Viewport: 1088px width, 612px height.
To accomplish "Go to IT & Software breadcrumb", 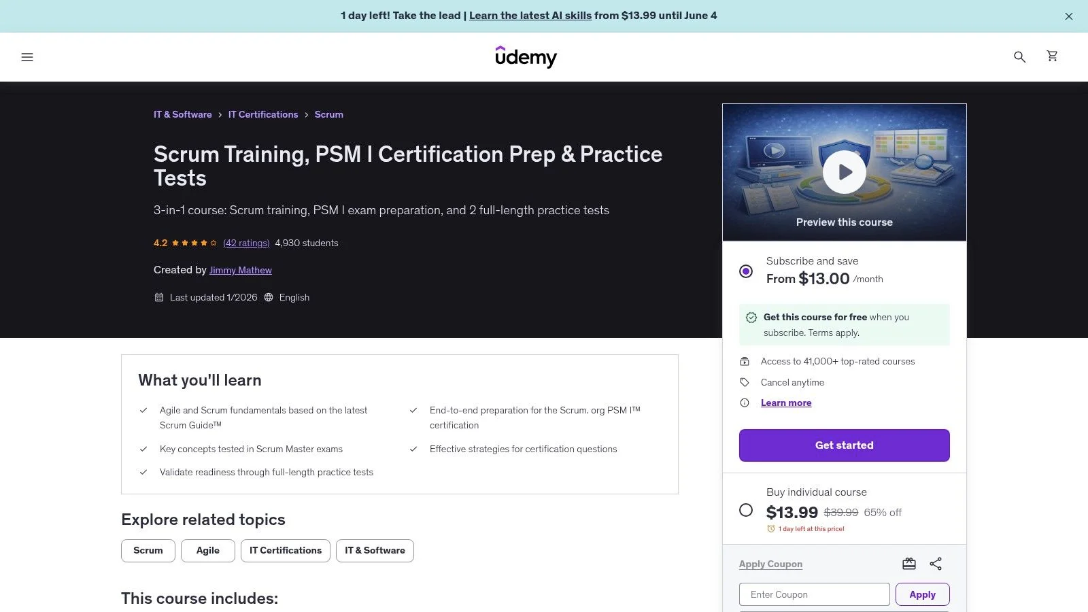I will 183,114.
